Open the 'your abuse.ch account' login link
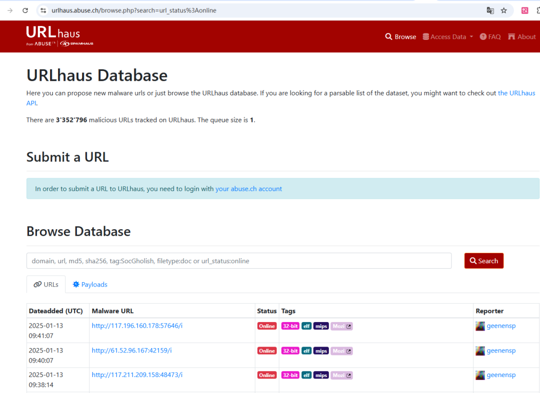The image size is (540, 393). [248, 189]
